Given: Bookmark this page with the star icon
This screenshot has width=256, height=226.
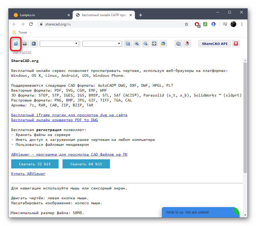Looking at the screenshot, I should point(186,24).
